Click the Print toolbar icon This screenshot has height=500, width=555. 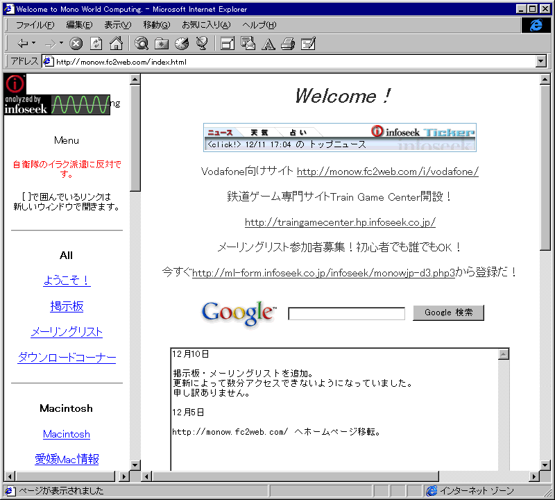click(288, 44)
